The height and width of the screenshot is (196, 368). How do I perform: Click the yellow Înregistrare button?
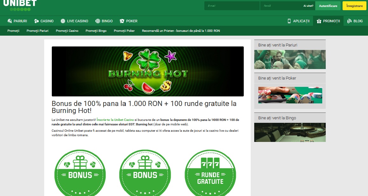click(354, 6)
